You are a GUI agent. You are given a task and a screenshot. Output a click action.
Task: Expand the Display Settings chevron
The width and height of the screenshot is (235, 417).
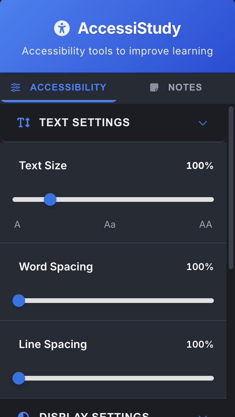(x=202, y=415)
